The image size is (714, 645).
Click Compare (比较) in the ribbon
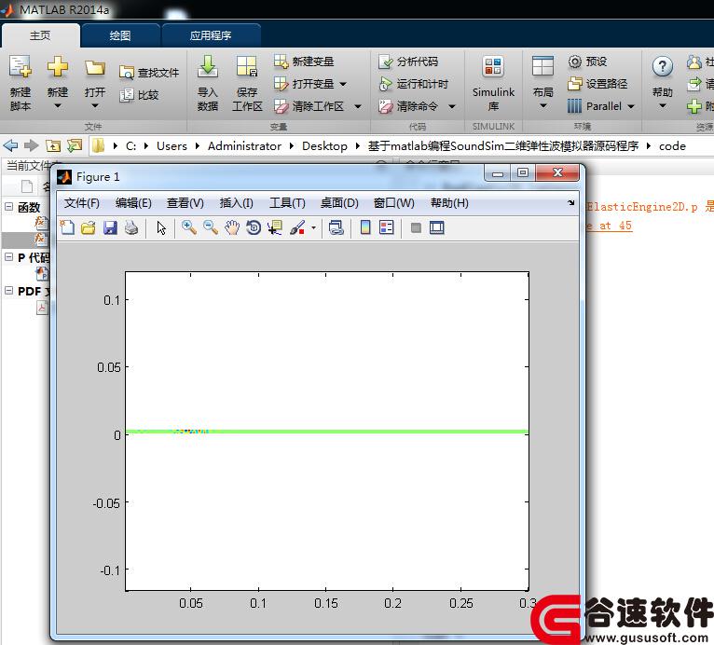139,95
